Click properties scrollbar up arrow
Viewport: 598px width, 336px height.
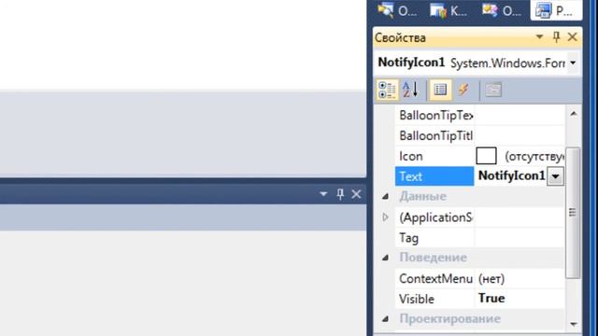pyautogui.click(x=573, y=114)
